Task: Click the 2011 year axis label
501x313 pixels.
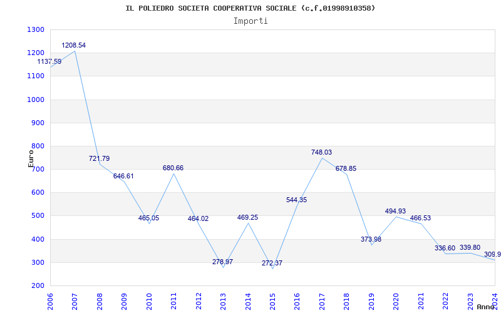Action: (173, 301)
